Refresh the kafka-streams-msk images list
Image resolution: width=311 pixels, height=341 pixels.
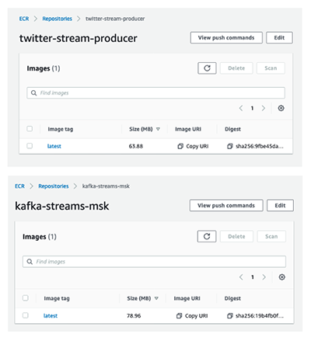click(x=207, y=236)
